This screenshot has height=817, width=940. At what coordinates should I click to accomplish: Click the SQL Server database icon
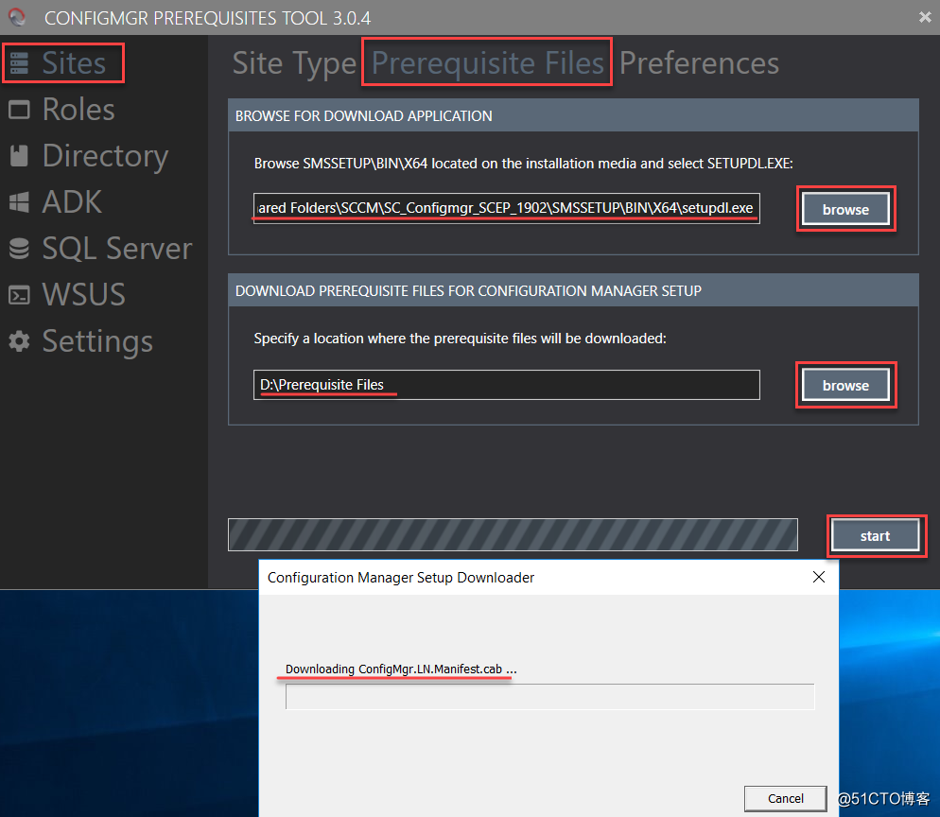pyautogui.click(x=19, y=248)
